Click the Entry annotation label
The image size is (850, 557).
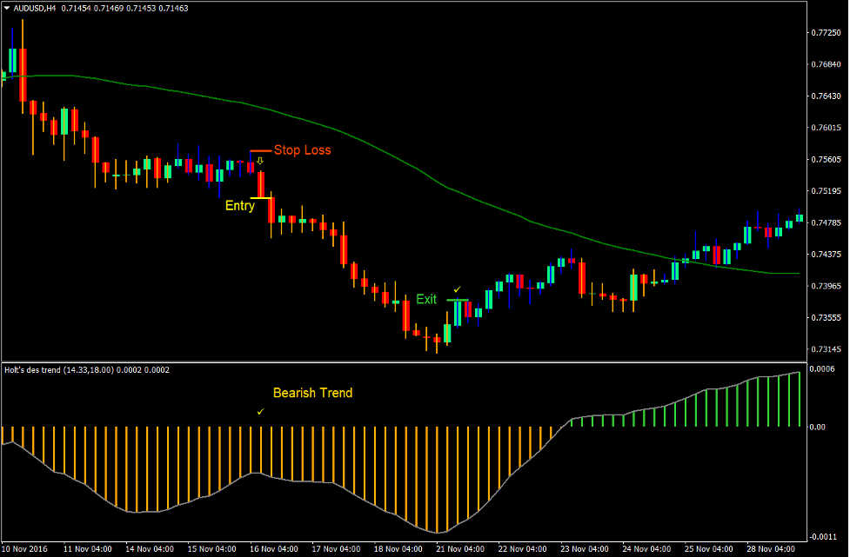[238, 206]
